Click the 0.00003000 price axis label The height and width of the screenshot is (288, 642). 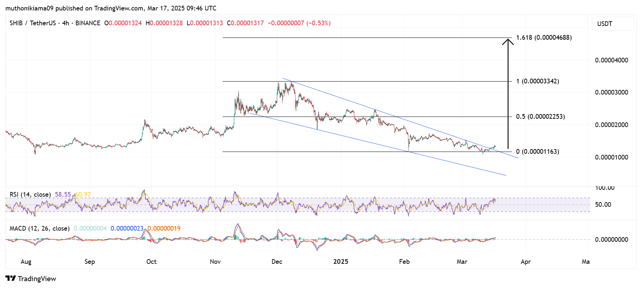pyautogui.click(x=612, y=92)
